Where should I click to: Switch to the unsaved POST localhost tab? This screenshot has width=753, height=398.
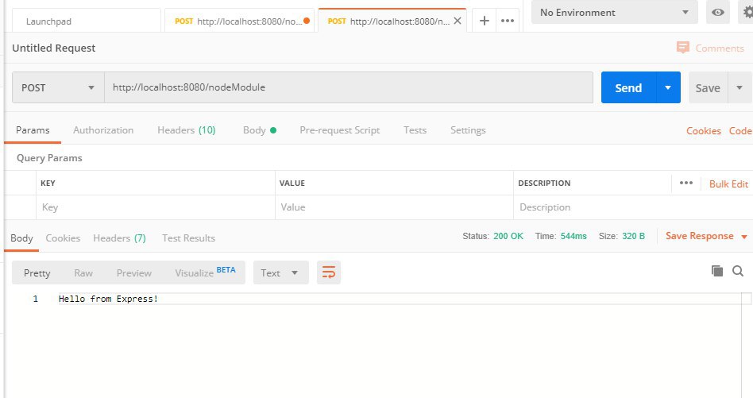click(239, 21)
